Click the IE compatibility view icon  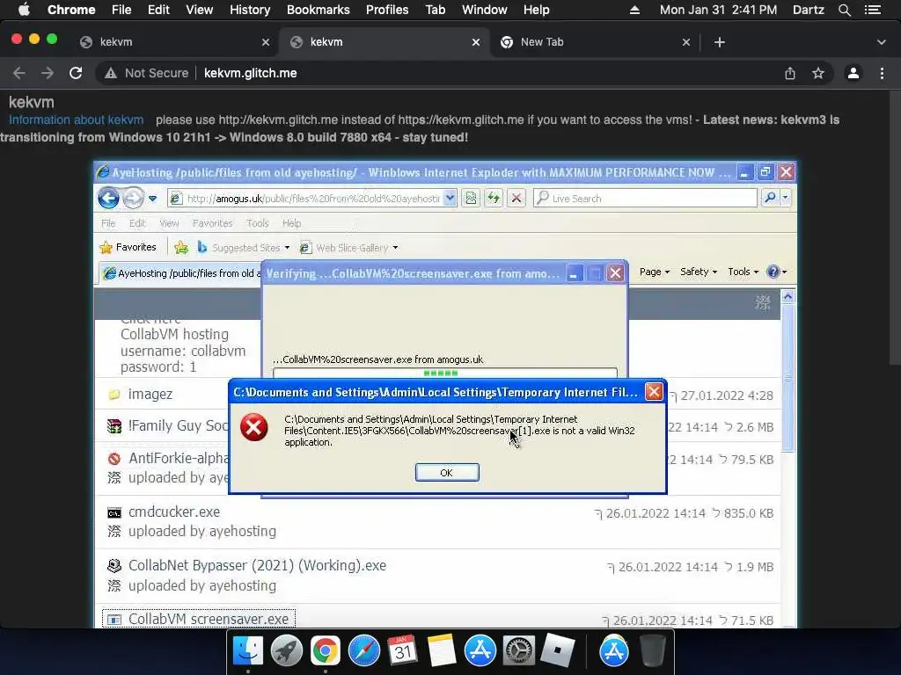(471, 198)
